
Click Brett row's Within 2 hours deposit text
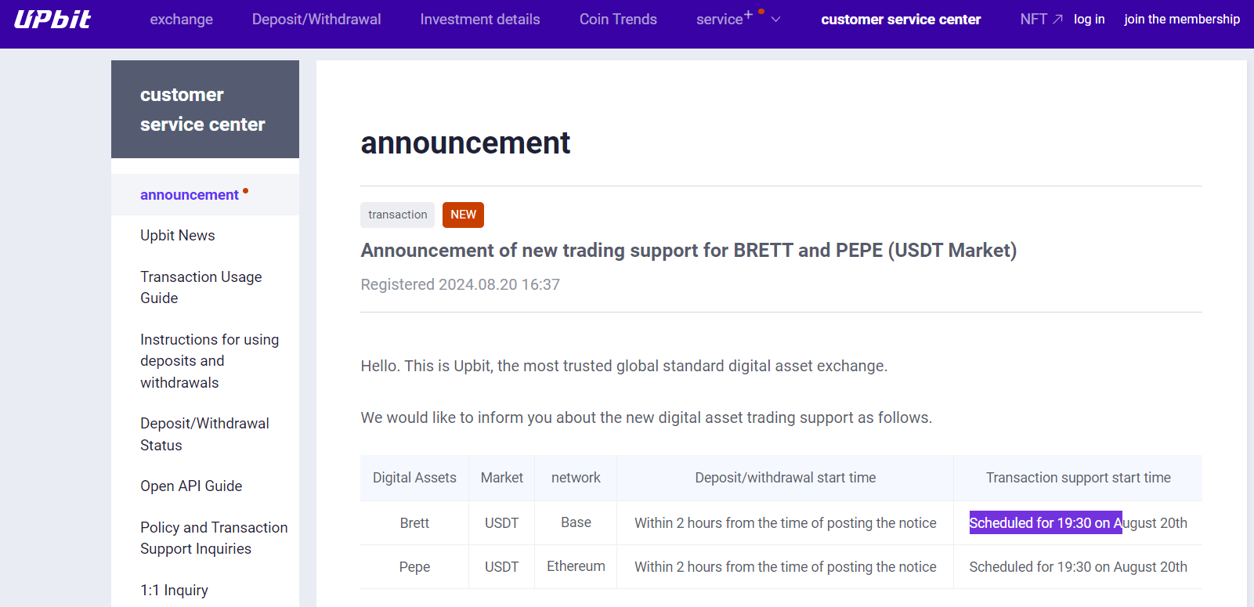click(786, 523)
